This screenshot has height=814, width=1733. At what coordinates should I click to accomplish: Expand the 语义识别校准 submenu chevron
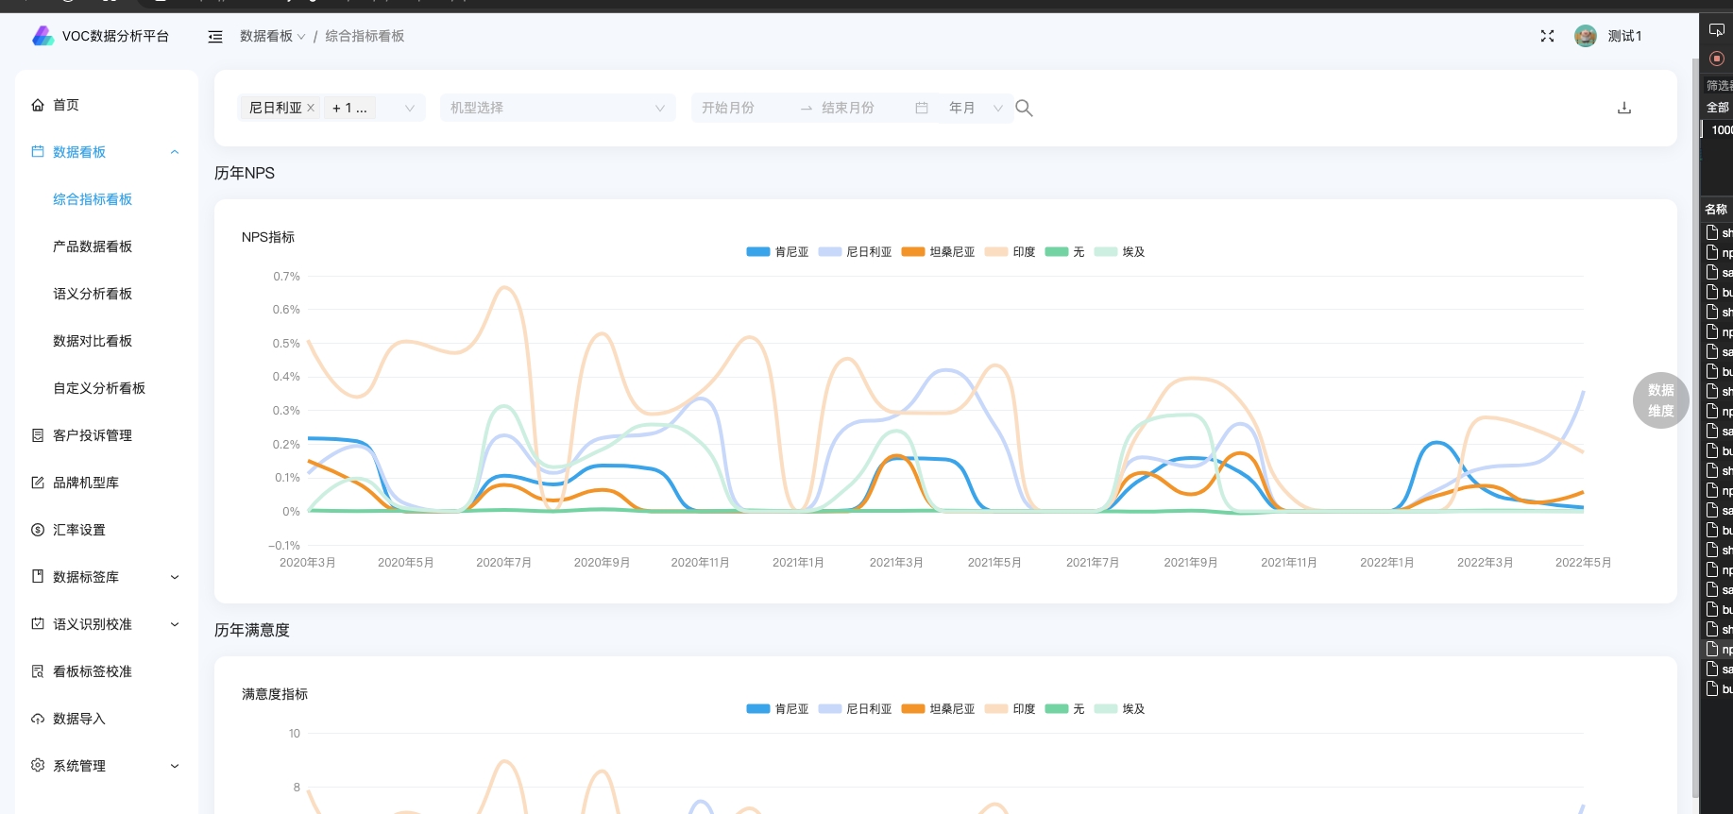click(x=175, y=624)
